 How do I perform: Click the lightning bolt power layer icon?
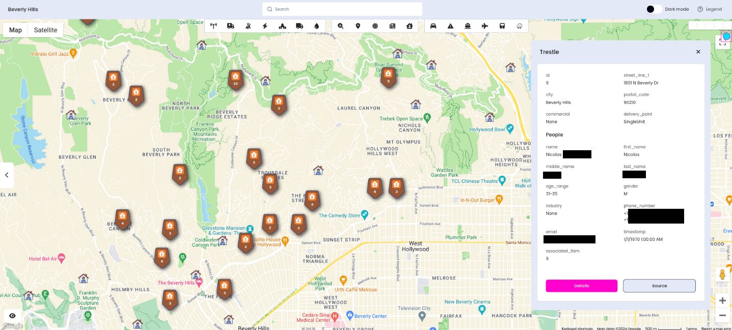click(x=265, y=26)
